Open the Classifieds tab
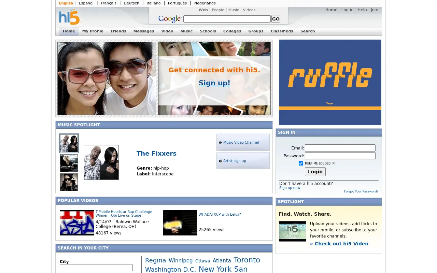Viewport: 437px width, 273px height. pyautogui.click(x=282, y=31)
